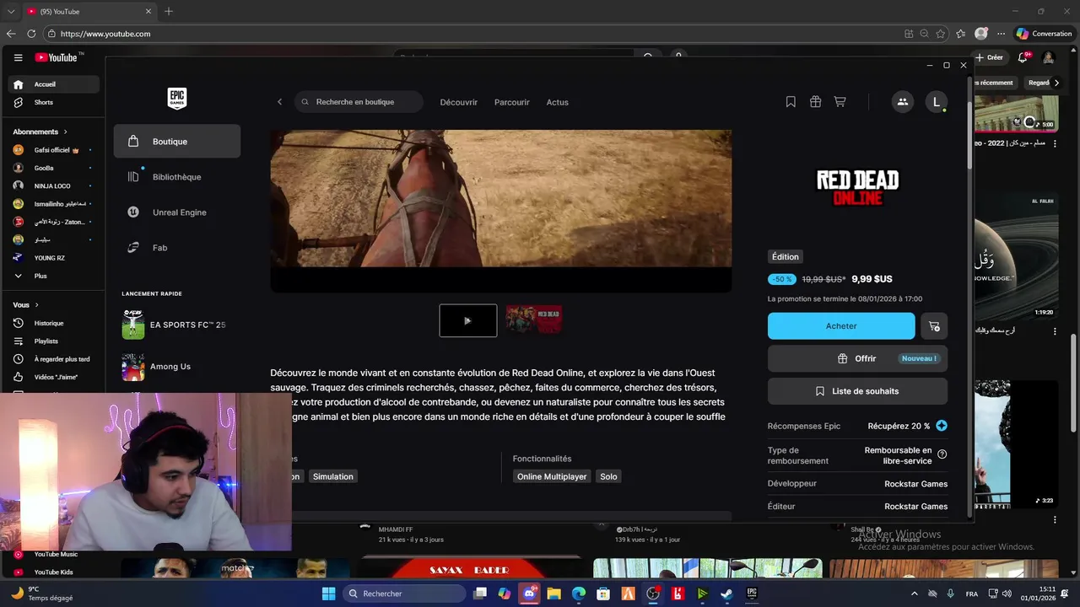Select Boutique in Epic sidebar
This screenshot has width=1080, height=607.
point(177,142)
